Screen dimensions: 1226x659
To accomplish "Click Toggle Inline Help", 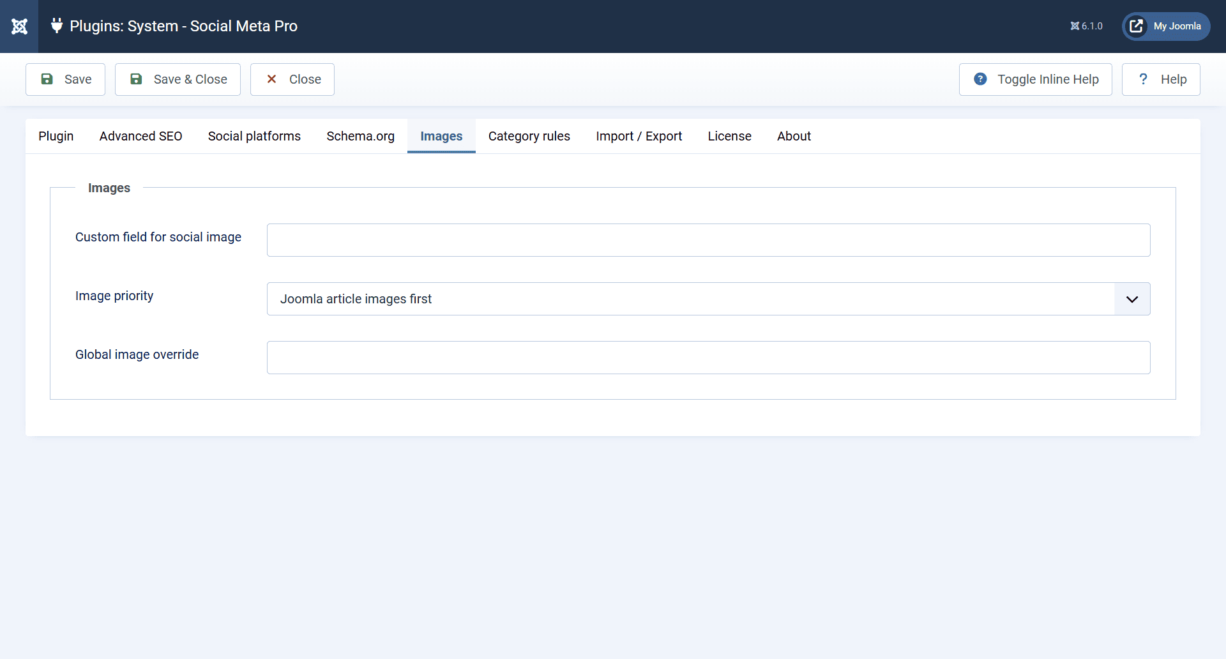I will [1036, 79].
